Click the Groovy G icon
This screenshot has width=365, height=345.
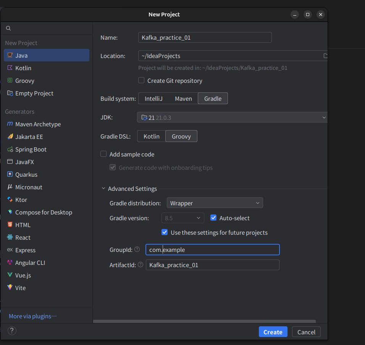10,80
